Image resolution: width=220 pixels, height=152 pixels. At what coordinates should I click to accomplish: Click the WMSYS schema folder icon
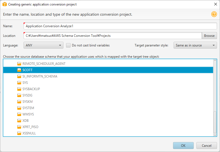coord(19,114)
